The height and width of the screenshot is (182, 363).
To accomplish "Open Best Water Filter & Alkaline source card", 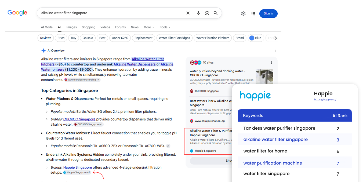I will [211, 103].
